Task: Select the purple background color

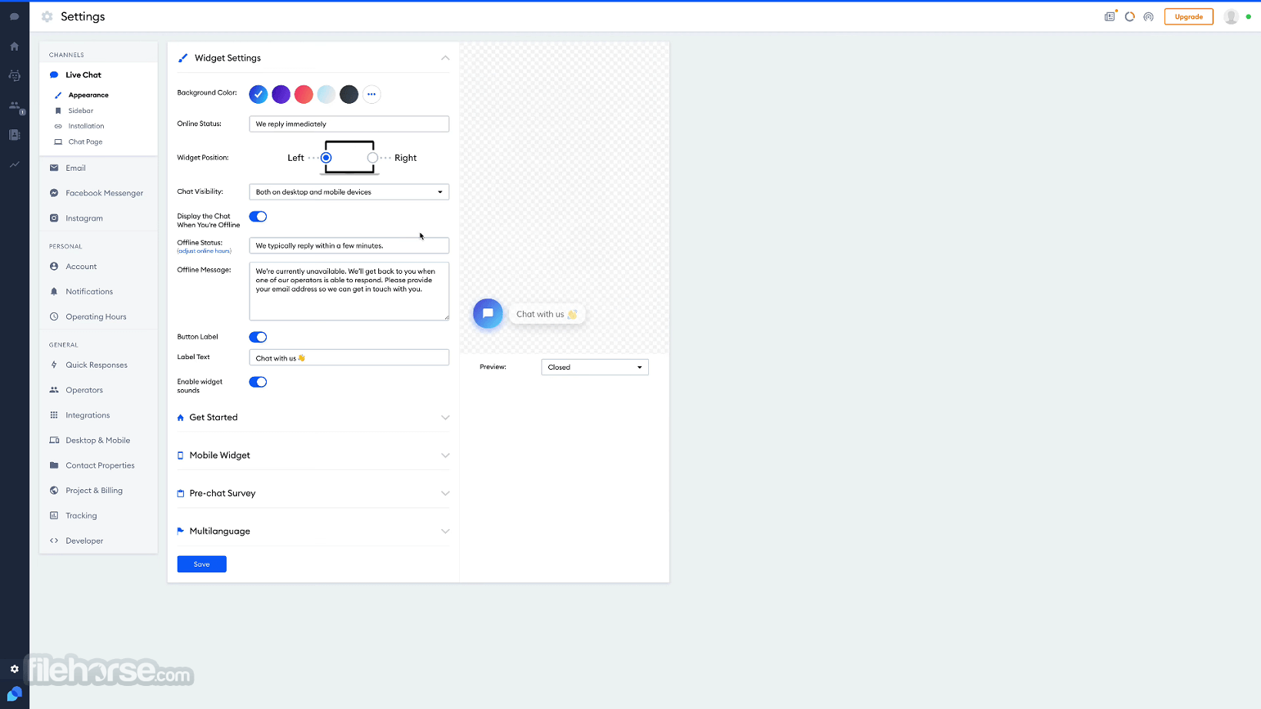Action: click(281, 94)
